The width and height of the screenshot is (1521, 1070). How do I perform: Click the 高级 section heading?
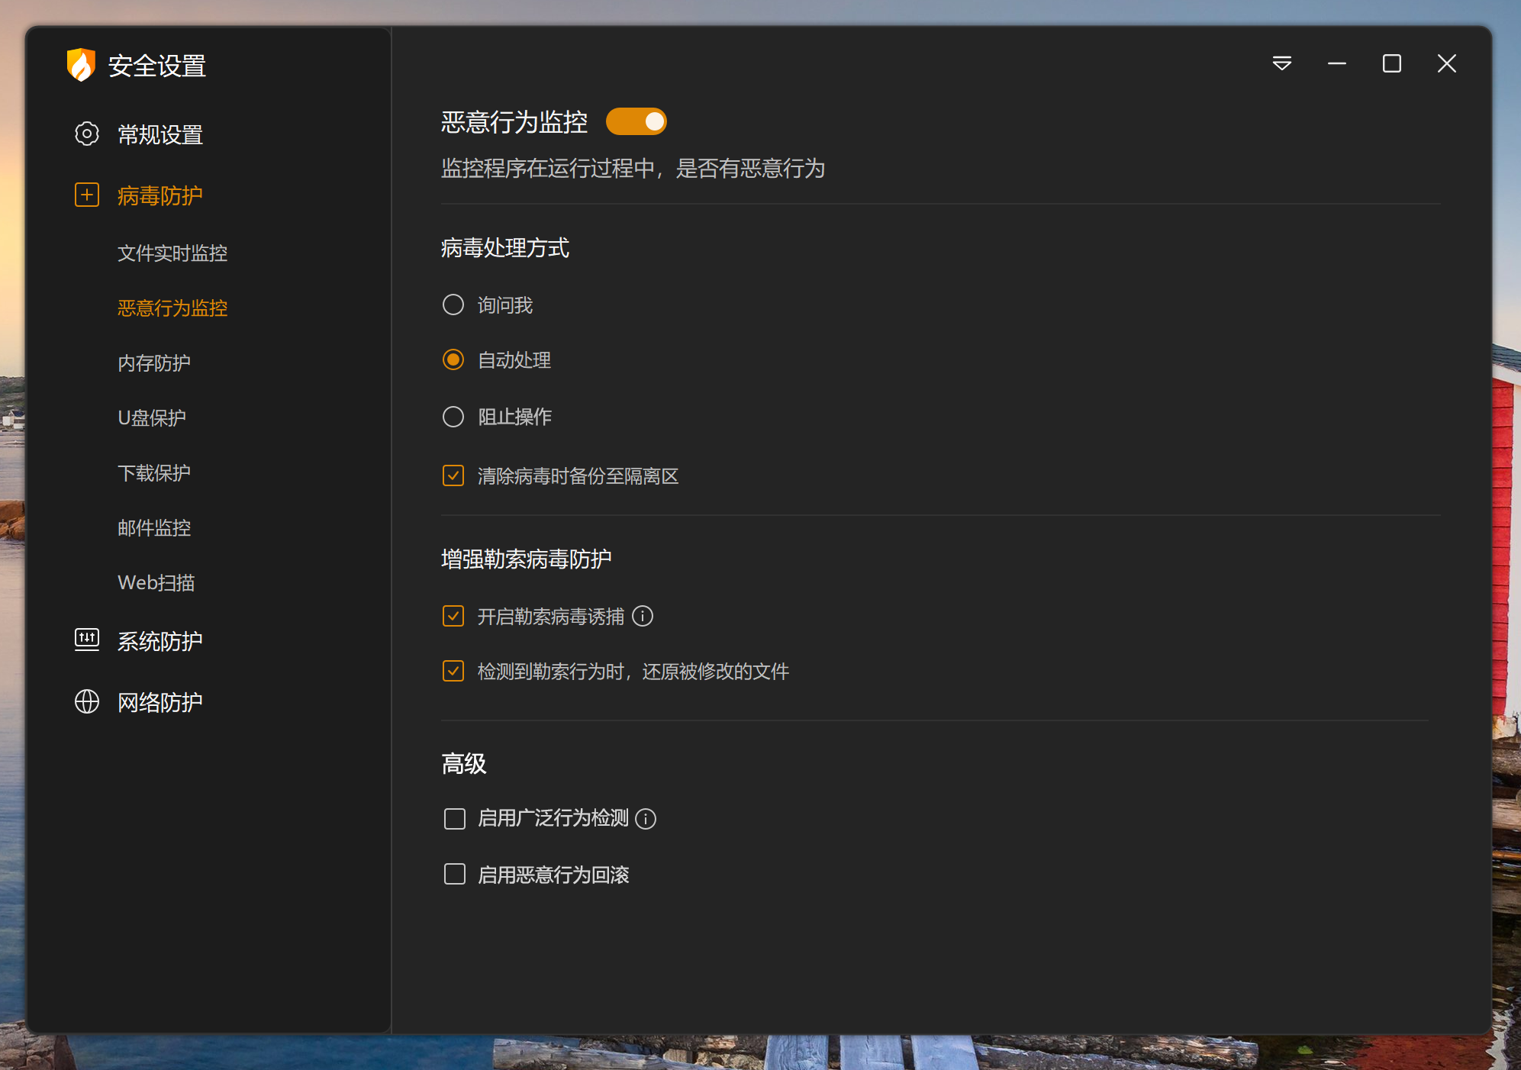pos(464,764)
